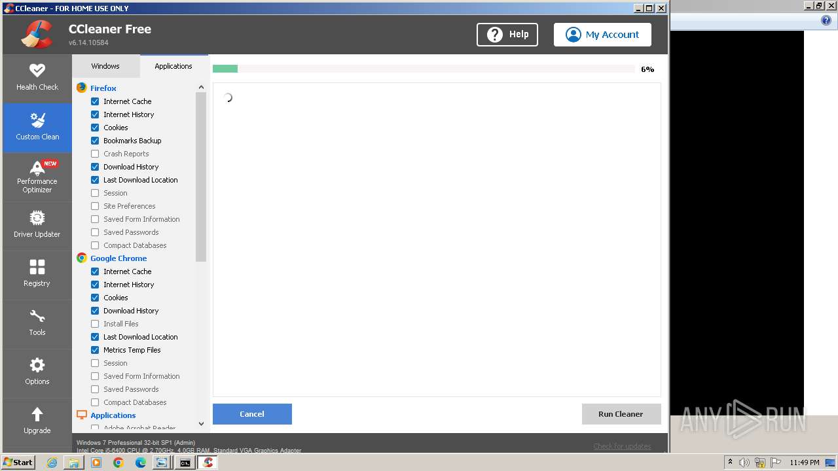Collapse the Applications group heading
Viewport: 838px width, 471px height.
(113, 415)
